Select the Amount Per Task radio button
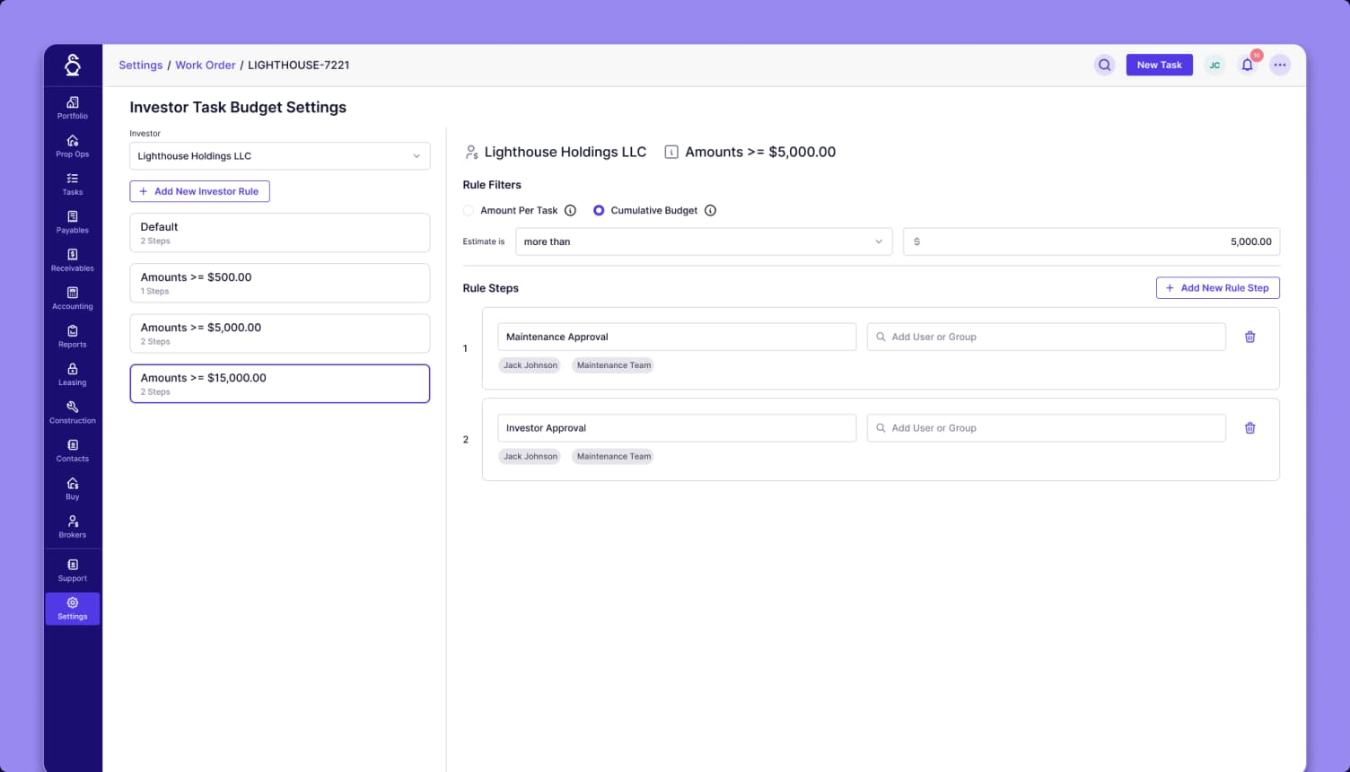The image size is (1350, 772). click(469, 210)
